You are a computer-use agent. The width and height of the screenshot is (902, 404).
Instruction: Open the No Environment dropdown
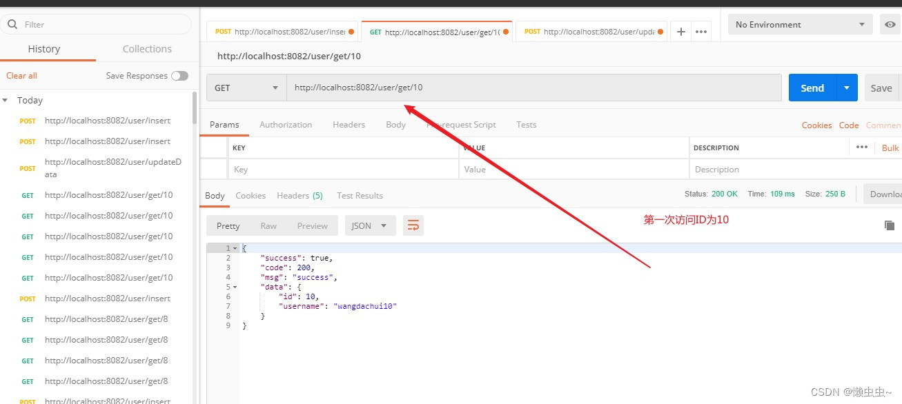tap(801, 24)
